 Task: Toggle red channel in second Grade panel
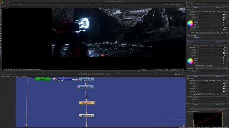point(204,46)
